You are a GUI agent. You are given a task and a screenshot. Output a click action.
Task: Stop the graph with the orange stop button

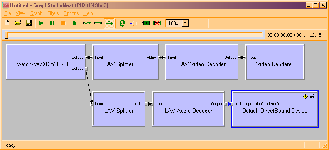[x=63, y=23]
